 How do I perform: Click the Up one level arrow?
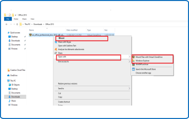[17, 24]
